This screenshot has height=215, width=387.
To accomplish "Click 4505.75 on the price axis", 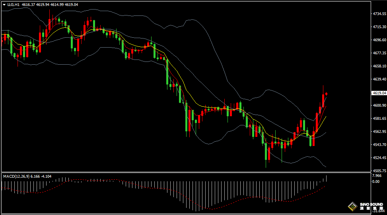I will (379, 171).
